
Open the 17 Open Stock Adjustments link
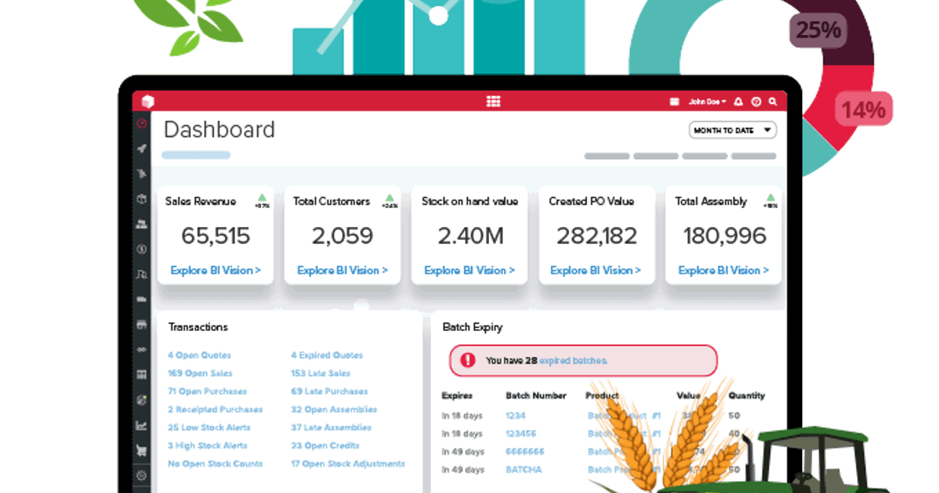pos(348,463)
